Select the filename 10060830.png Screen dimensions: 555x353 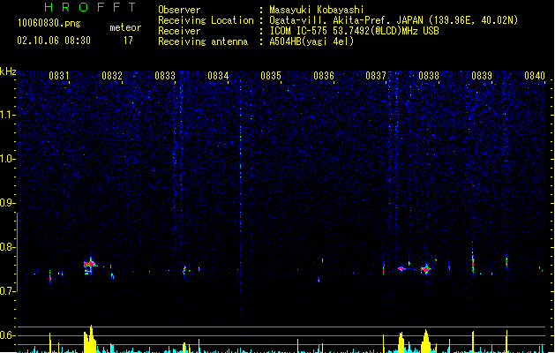click(x=49, y=24)
